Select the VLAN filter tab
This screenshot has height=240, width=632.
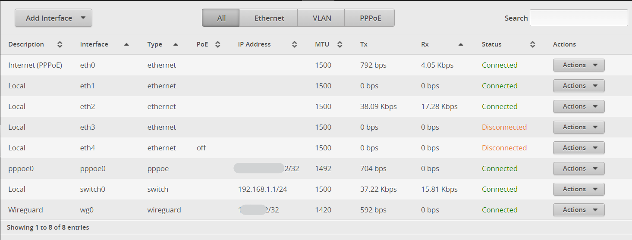pos(321,18)
